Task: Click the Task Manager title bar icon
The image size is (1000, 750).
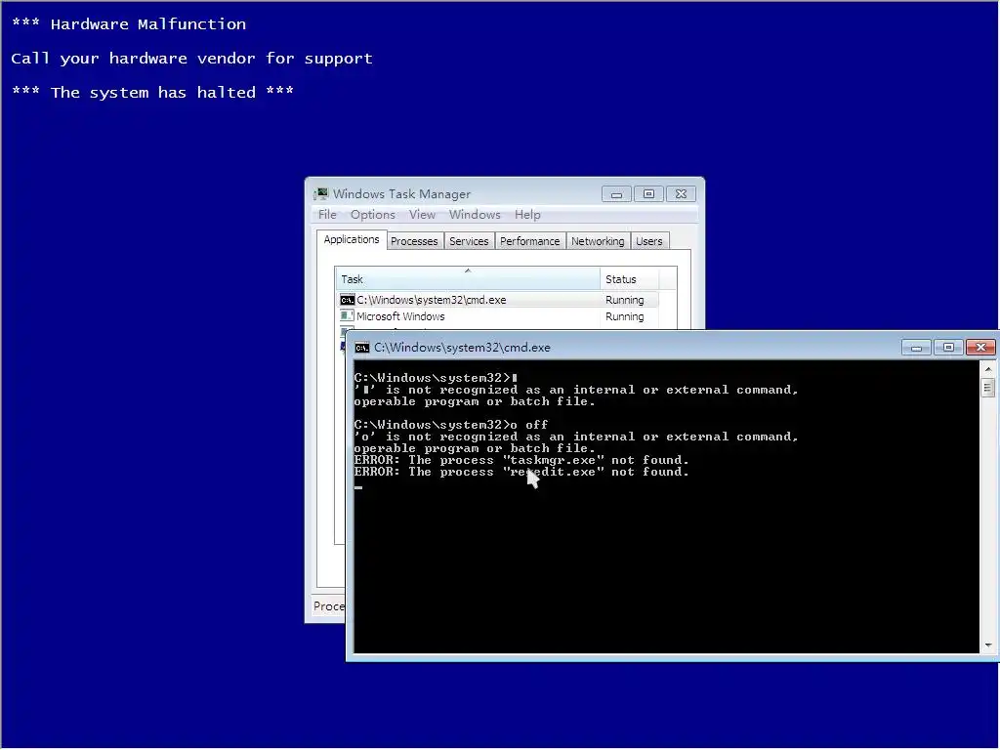Action: (321, 194)
